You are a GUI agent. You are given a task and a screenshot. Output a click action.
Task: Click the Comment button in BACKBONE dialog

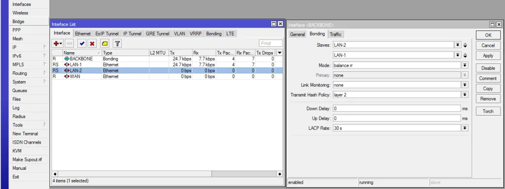(x=488, y=78)
